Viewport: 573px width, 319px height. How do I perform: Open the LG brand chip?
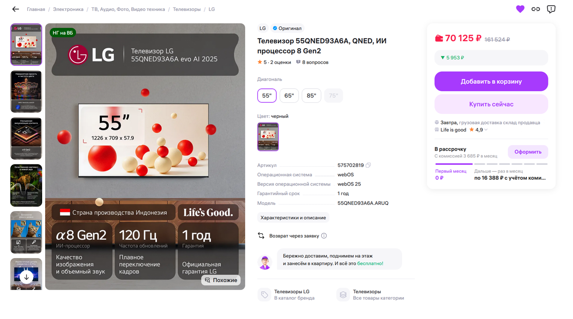263,28
